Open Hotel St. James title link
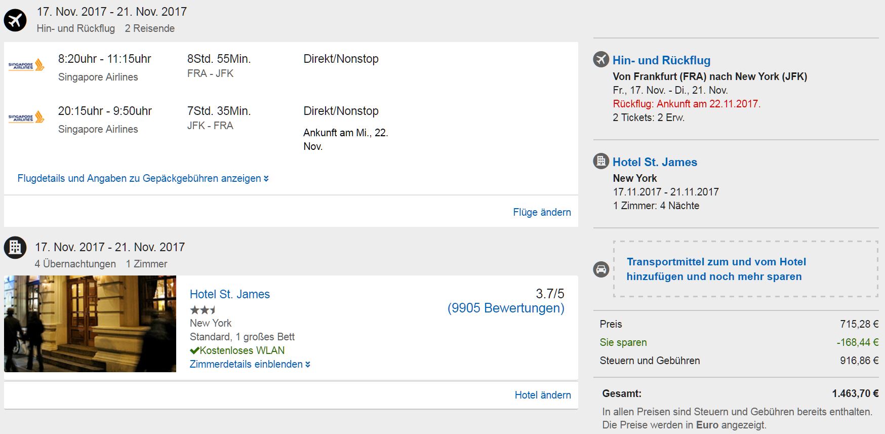This screenshot has width=885, height=434. 229,294
